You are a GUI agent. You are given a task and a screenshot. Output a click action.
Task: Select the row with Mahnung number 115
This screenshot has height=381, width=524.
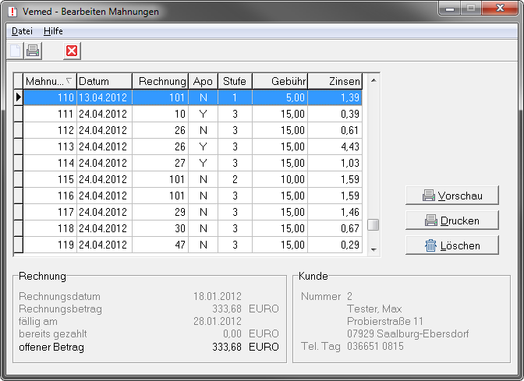tap(193, 179)
